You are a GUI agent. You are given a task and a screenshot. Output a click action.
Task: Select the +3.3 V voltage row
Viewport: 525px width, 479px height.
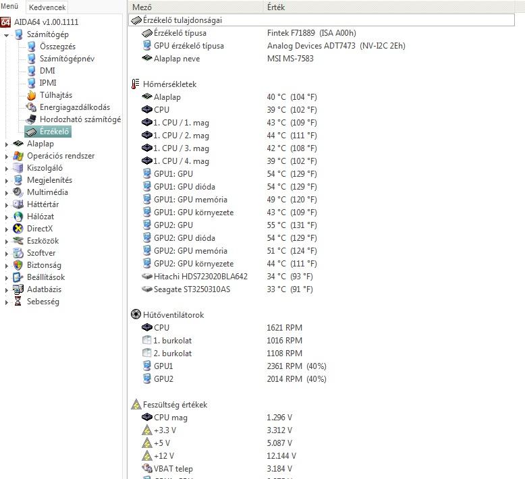(x=321, y=430)
